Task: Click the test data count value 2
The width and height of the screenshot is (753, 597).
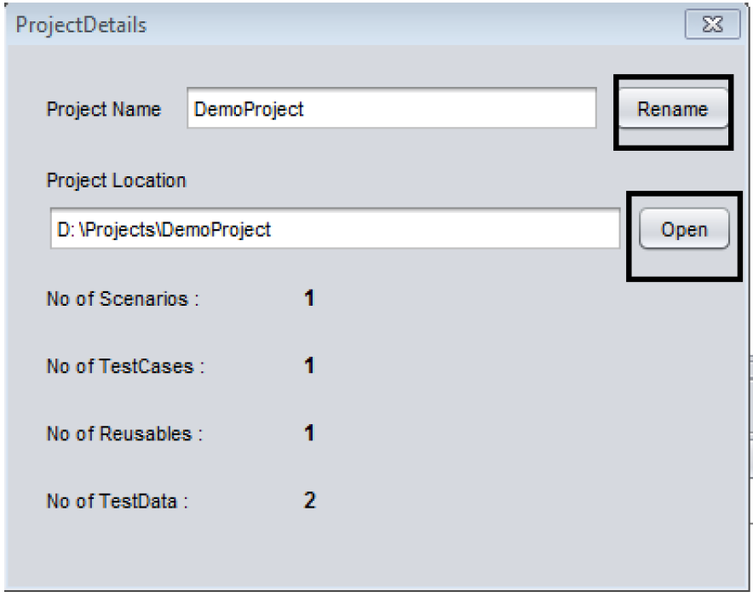Action: (x=310, y=500)
